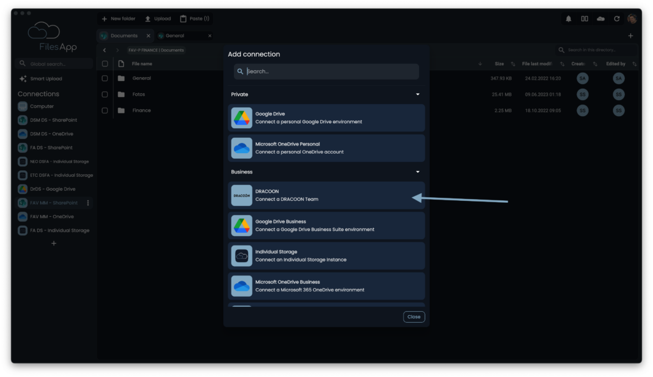The image size is (653, 377).
Task: Refresh the file listing
Action: [617, 18]
